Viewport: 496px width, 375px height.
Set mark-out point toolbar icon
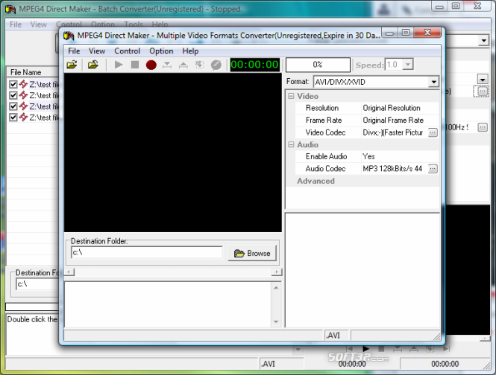coord(183,65)
